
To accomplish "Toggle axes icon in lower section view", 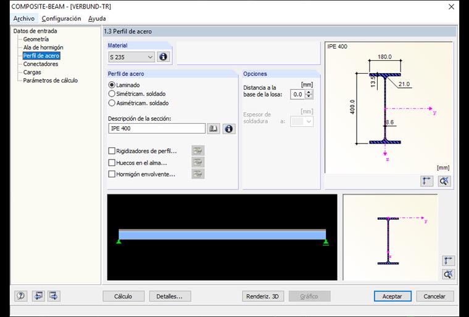I will click(448, 260).
